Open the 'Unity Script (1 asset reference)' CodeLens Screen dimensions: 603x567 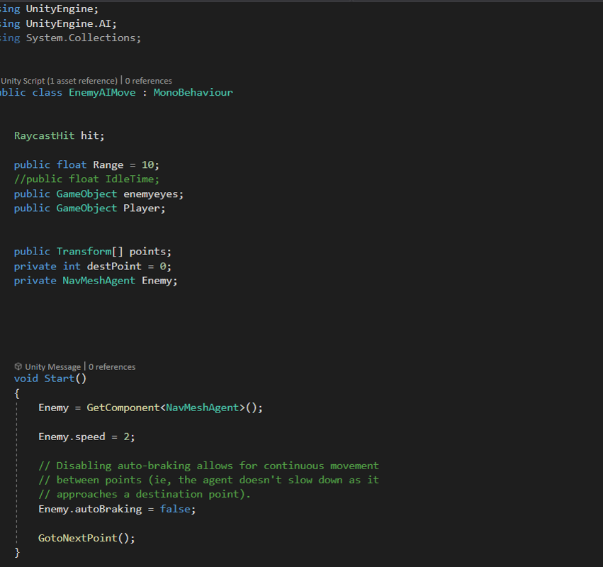coord(59,81)
